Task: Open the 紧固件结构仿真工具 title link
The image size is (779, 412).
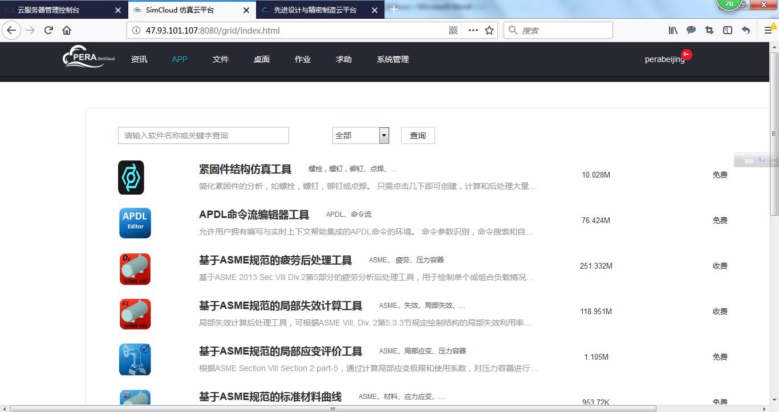Action: point(245,169)
